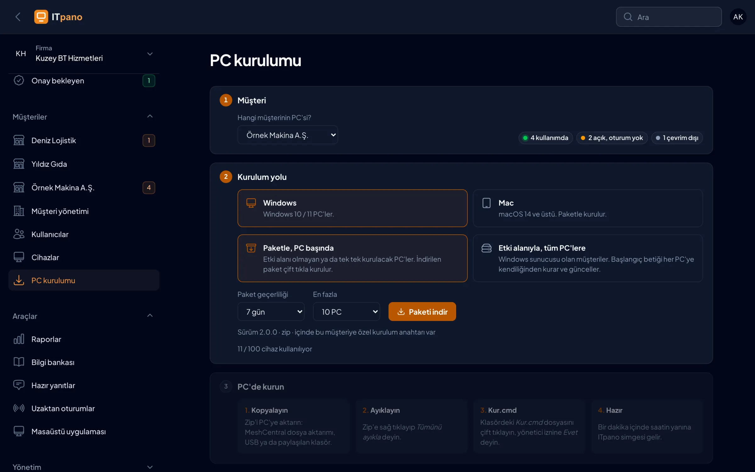The image size is (755, 472).
Task: Click the Kopyalayın step card
Action: (294, 426)
